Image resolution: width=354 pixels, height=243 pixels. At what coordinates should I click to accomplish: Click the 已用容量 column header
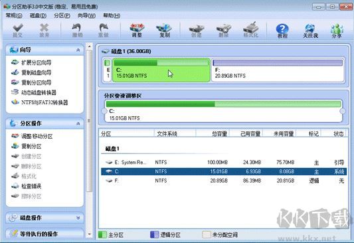pyautogui.click(x=246, y=134)
